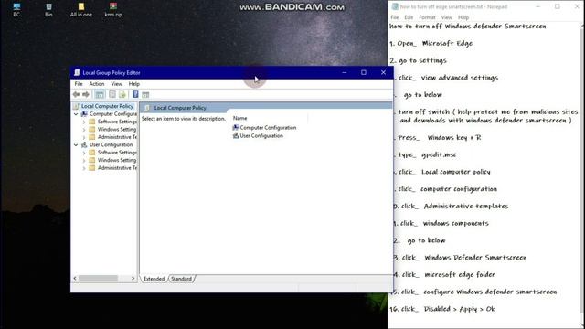Screen dimensions: 585x329
Task: Click Computer Configuration in the right list pane
Action: [x=264, y=128]
